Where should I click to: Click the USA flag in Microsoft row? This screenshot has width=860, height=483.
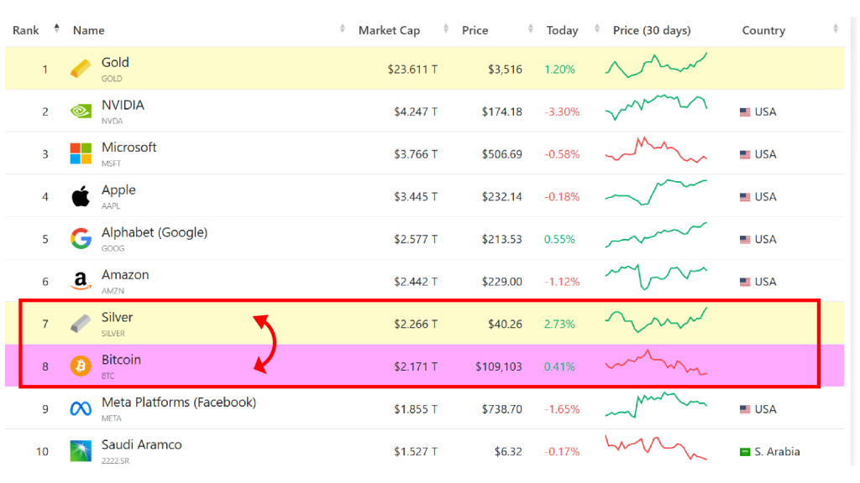[745, 154]
